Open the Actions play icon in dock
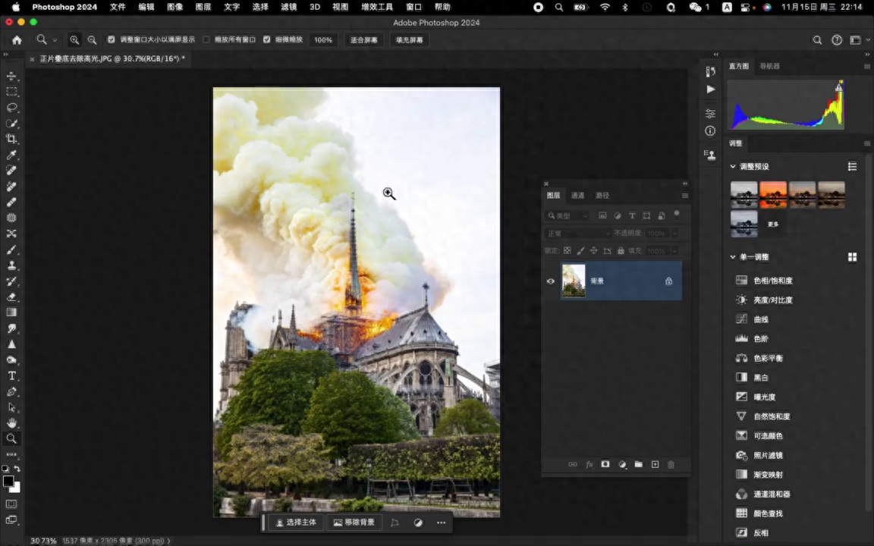The height and width of the screenshot is (546, 874). point(710,89)
